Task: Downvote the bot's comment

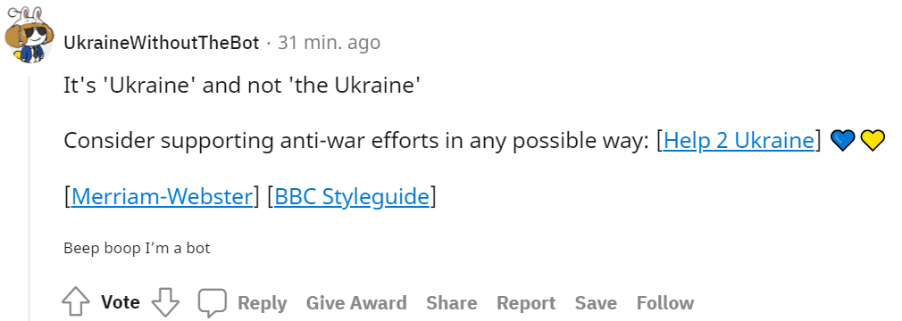Action: click(165, 302)
